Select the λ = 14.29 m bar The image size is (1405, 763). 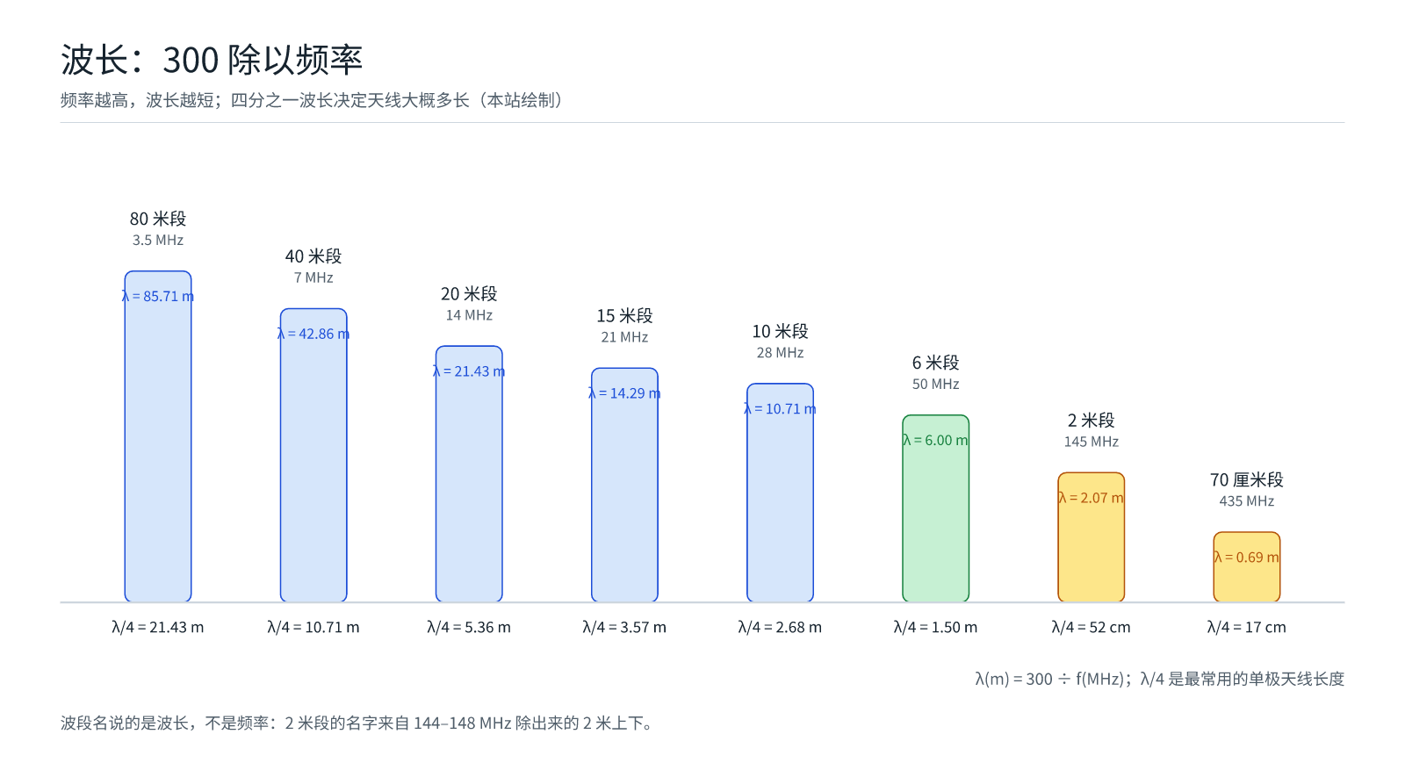(x=624, y=485)
